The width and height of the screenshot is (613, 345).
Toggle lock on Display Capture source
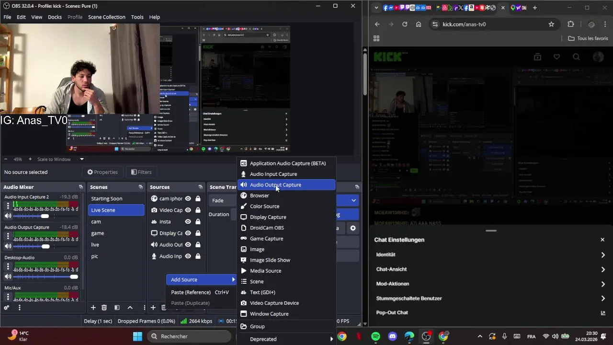click(197, 233)
